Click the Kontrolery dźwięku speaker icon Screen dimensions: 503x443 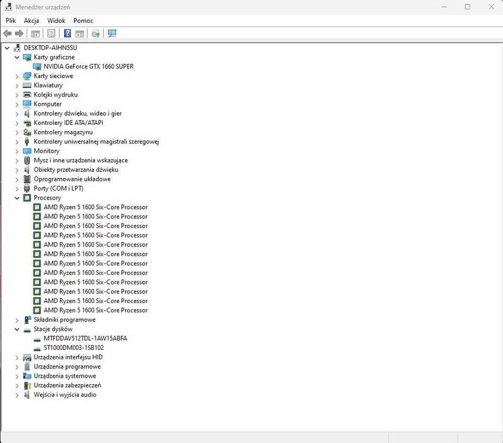[27, 113]
